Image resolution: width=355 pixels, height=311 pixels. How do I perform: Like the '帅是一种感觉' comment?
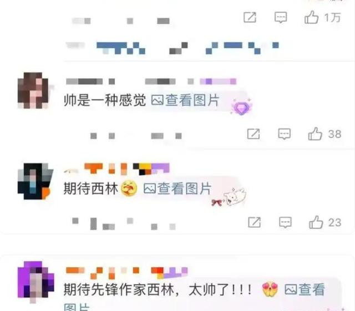click(x=315, y=134)
